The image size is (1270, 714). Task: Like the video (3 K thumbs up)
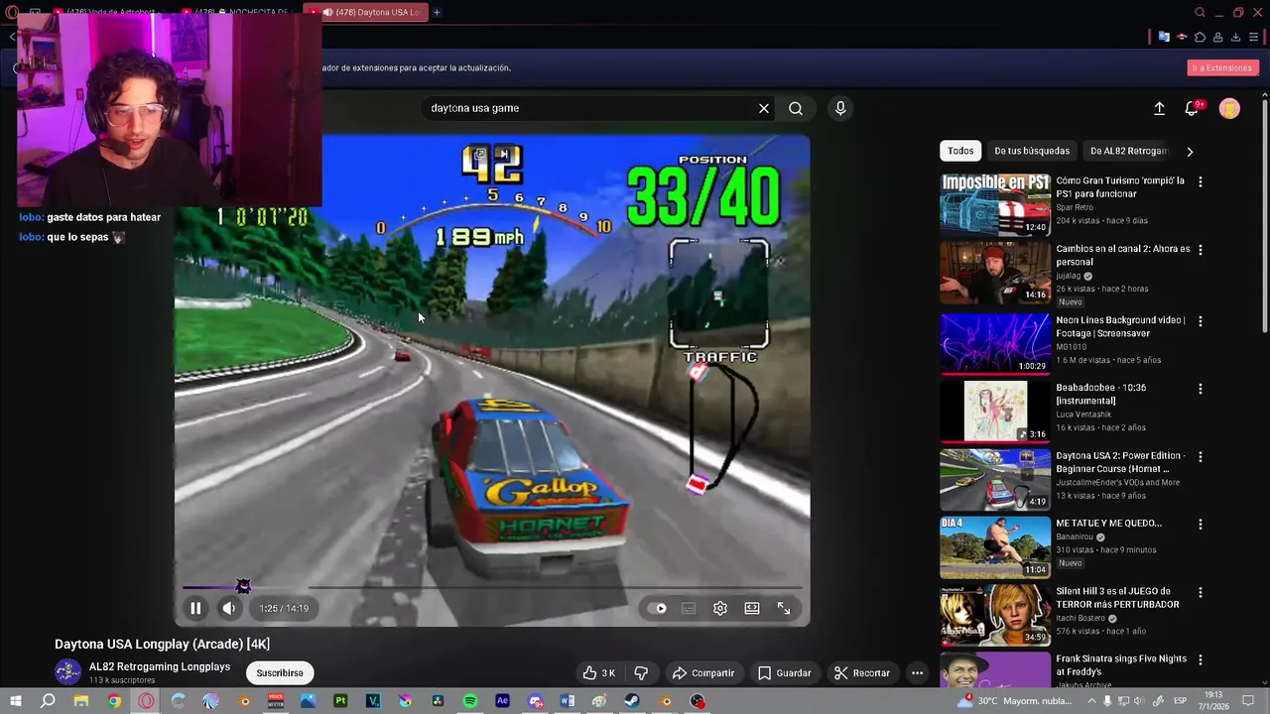click(x=599, y=672)
